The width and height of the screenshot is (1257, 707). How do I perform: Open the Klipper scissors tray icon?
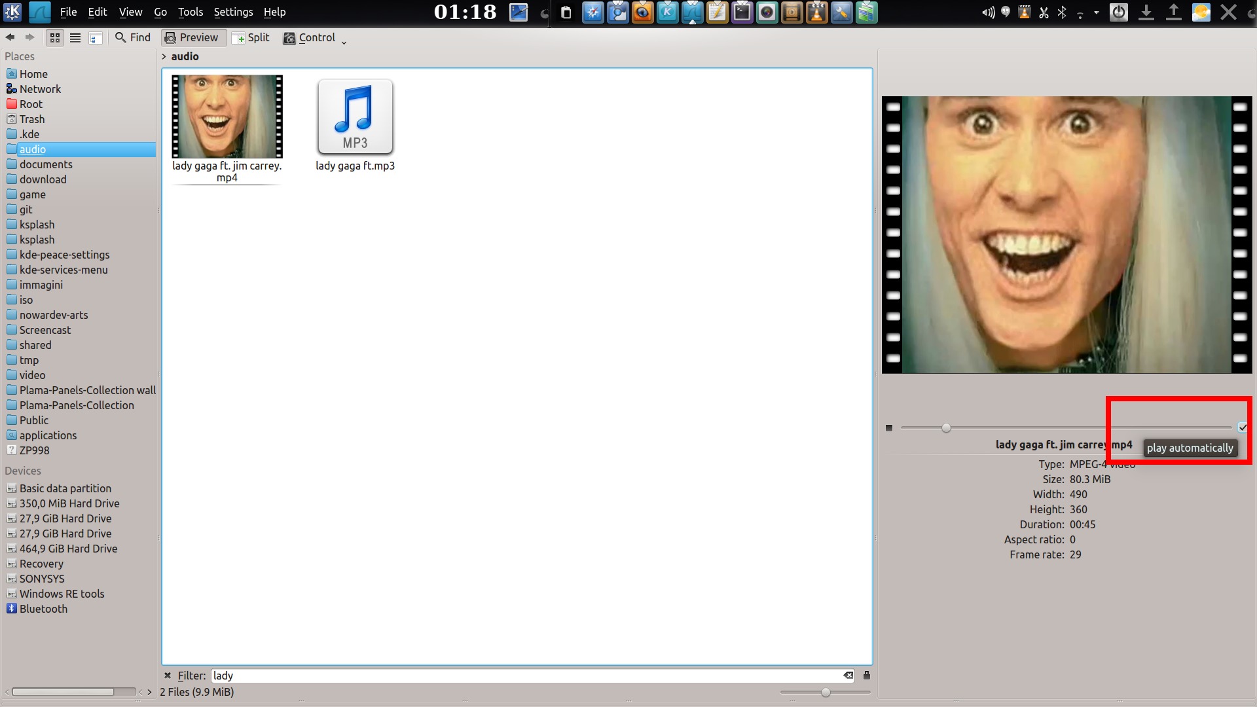(1044, 12)
